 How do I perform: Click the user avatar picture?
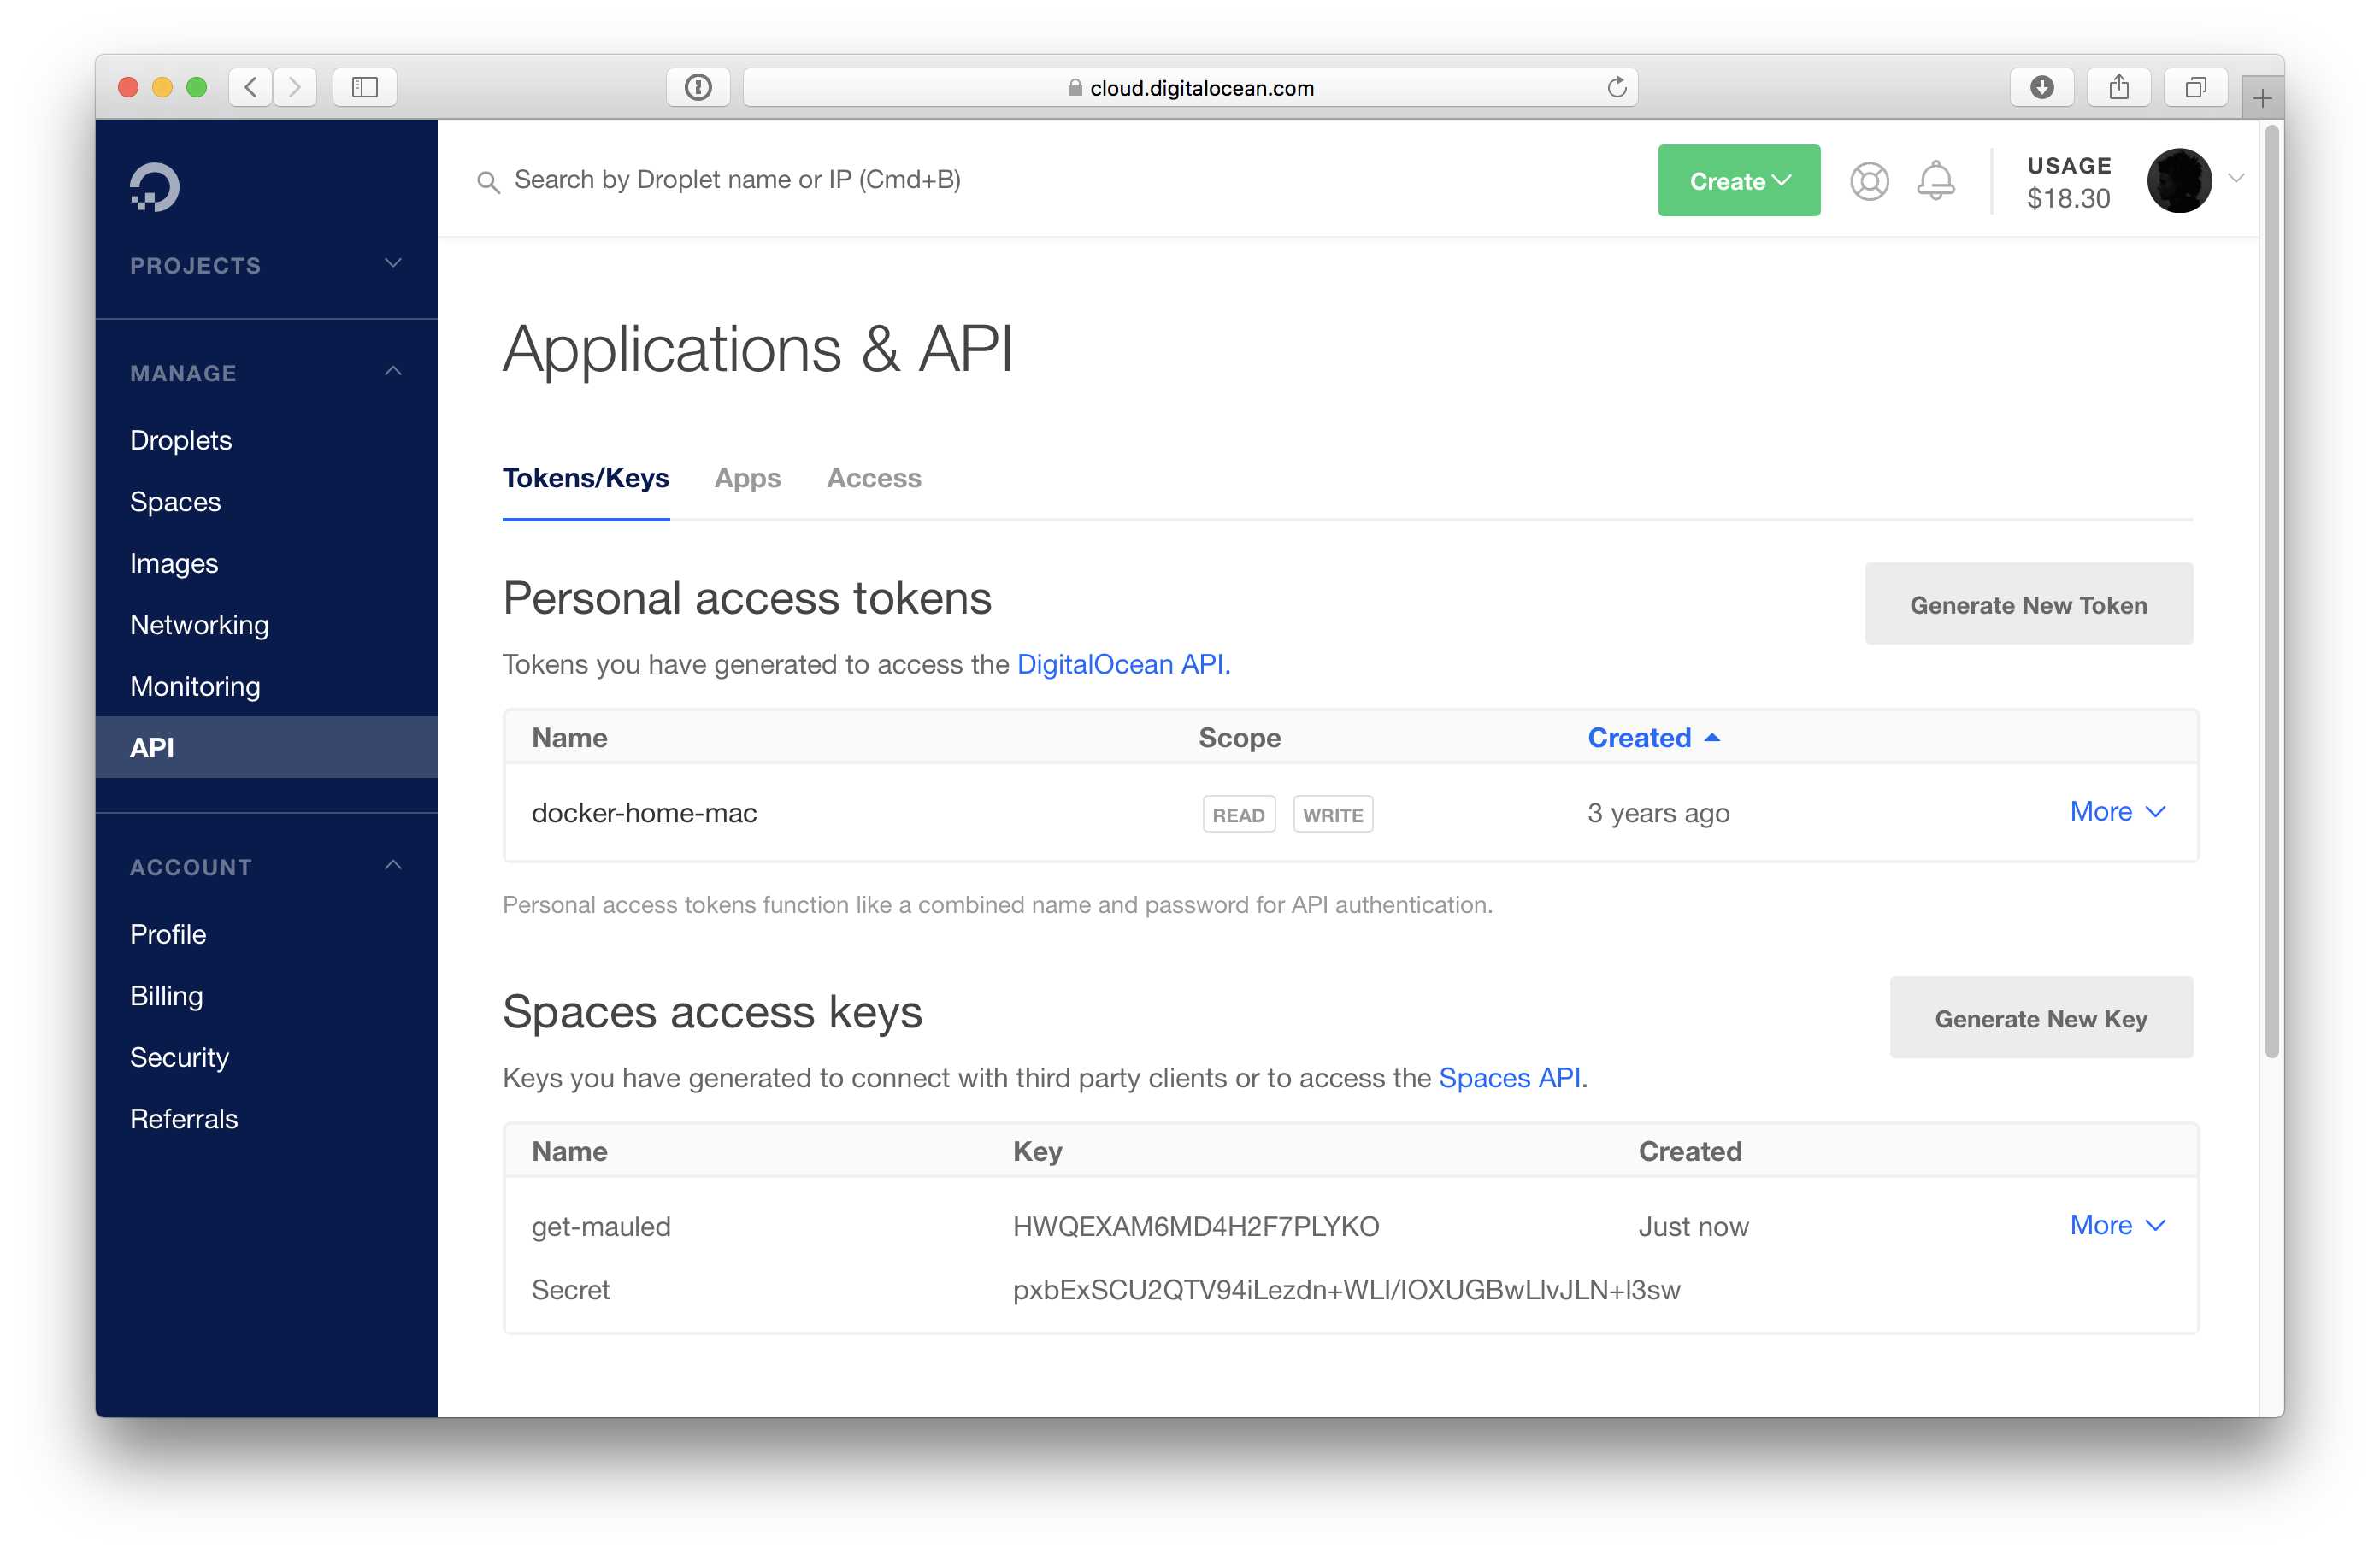click(x=2178, y=181)
